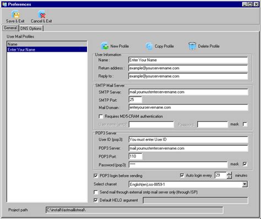
Task: Click the SMTP user name field
Action: tap(151, 124)
